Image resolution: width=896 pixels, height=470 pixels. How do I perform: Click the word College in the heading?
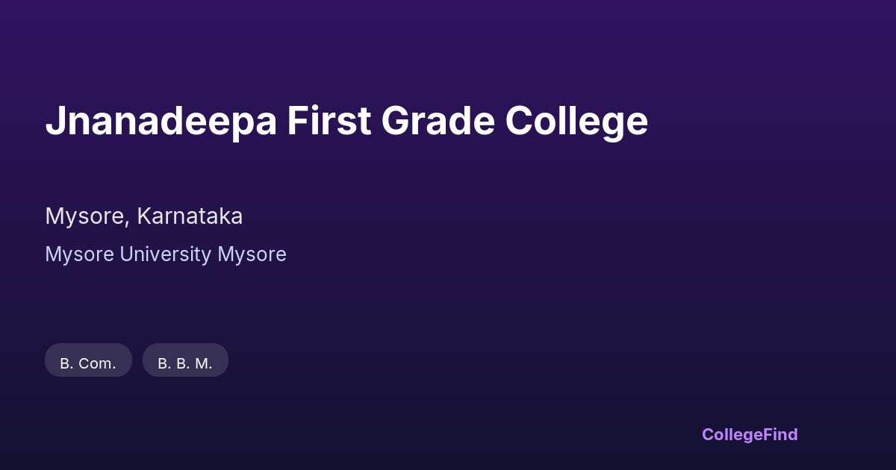click(x=576, y=121)
